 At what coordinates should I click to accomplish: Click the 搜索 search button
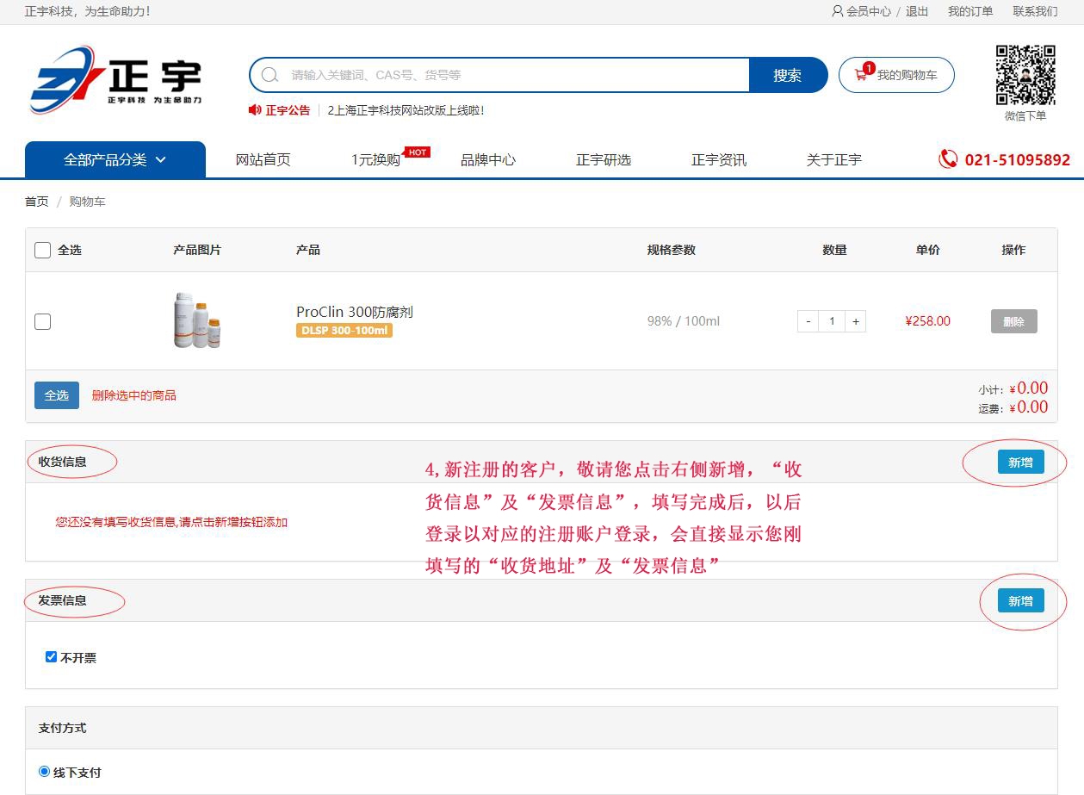pos(788,75)
